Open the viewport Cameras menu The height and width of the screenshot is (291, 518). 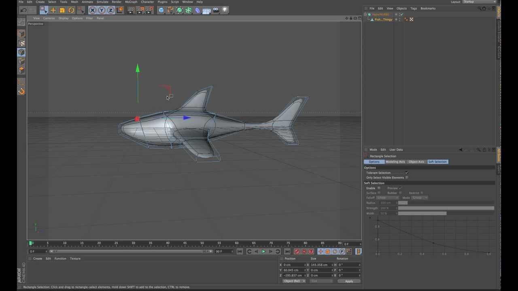(x=49, y=18)
